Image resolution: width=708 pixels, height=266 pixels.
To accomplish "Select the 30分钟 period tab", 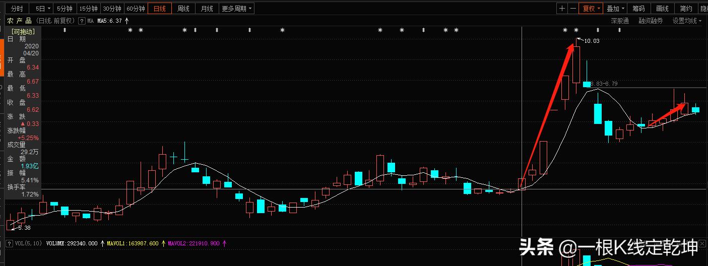I will [x=112, y=9].
